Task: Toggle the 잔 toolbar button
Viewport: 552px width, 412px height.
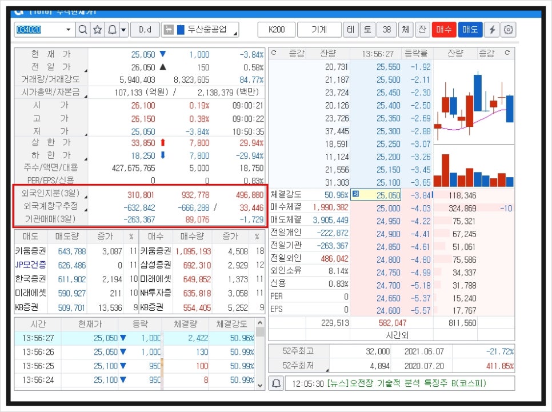Action: pos(422,30)
